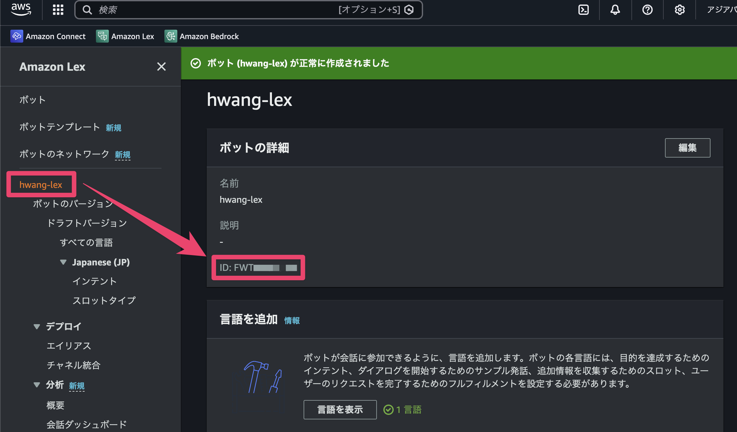Click the 言語を表示 button
The image size is (737, 432).
pyautogui.click(x=340, y=409)
